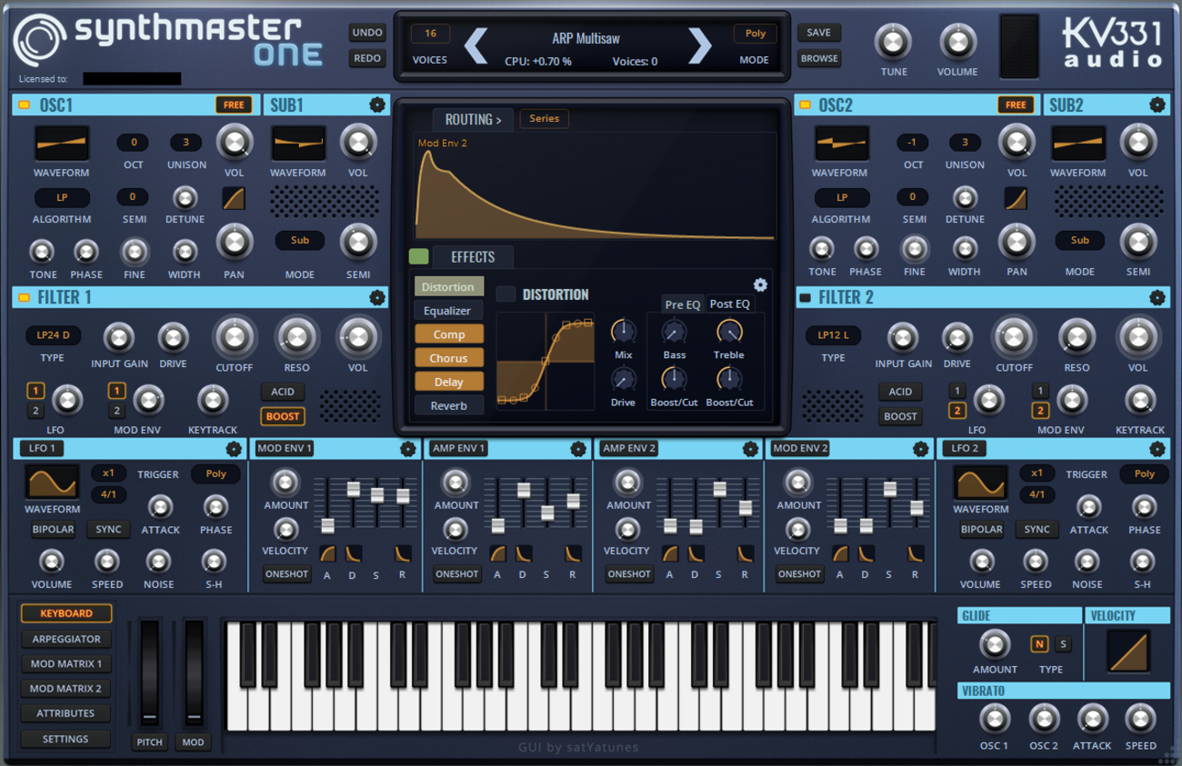The height and width of the screenshot is (766, 1182).
Task: Click LFO 1 SYNC button
Action: [108, 530]
